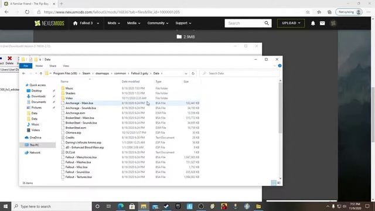Open the NexusMods messages envelope
This screenshot has height=211, width=375.
[322, 23]
